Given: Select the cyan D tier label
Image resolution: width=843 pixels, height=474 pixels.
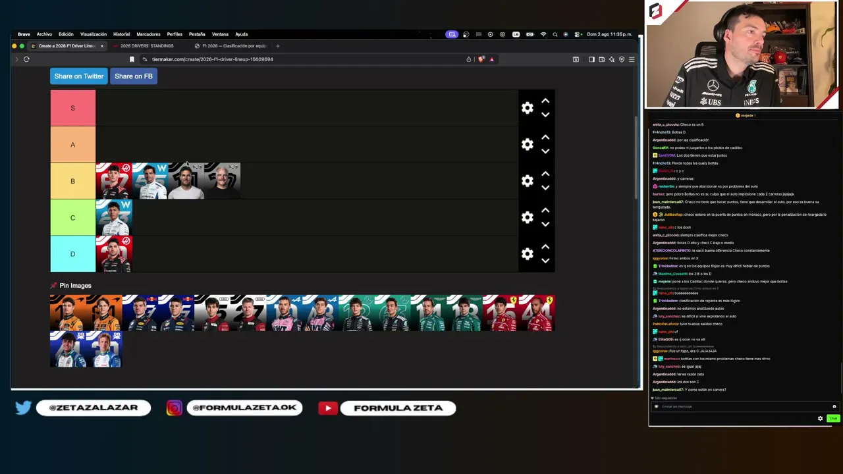Looking at the screenshot, I should coord(73,254).
